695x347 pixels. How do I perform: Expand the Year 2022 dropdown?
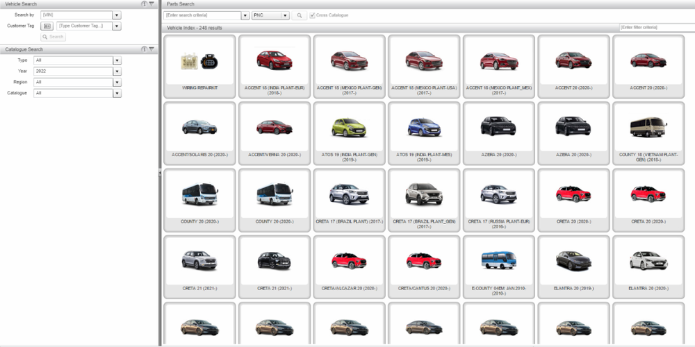[117, 71]
